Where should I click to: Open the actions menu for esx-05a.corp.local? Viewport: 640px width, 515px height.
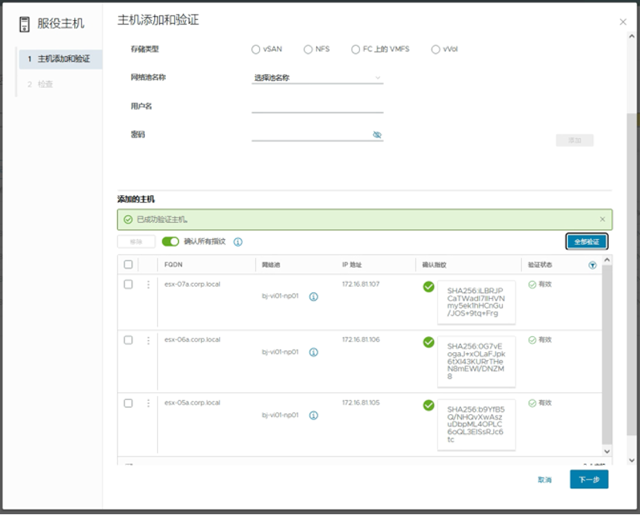pos(148,403)
